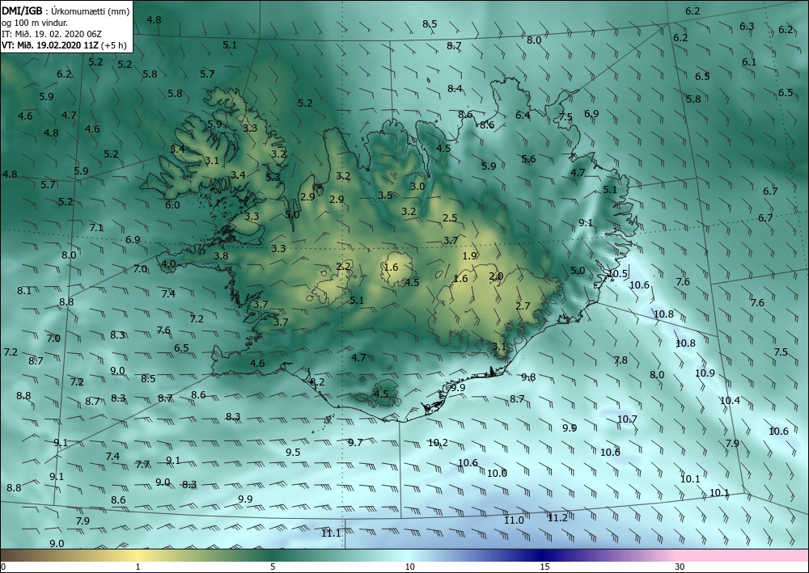Image resolution: width=809 pixels, height=573 pixels.
Task: Click the map value "7.7"
Action: pos(142,464)
